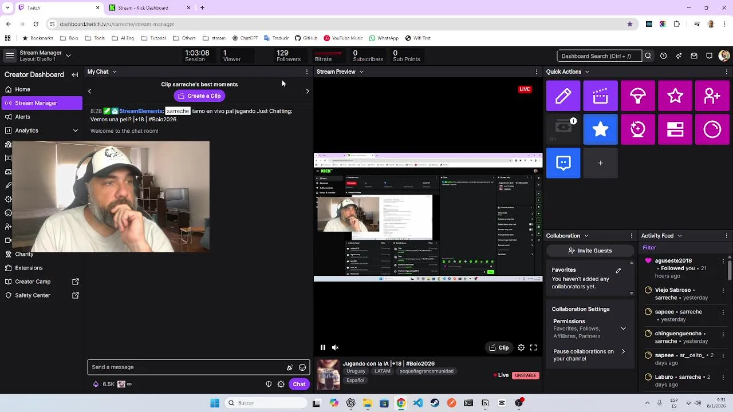Go to next chat highlight card arrow
This screenshot has width=733, height=412.
[x=308, y=91]
